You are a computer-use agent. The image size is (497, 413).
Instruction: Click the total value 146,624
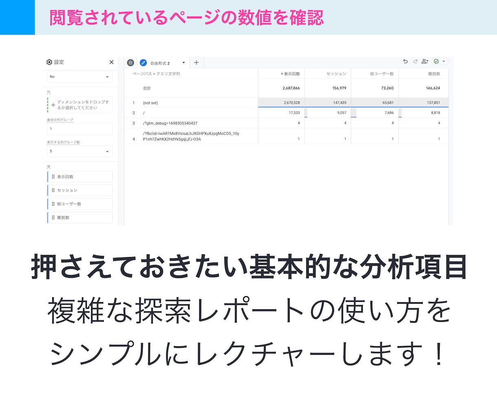tap(433, 88)
